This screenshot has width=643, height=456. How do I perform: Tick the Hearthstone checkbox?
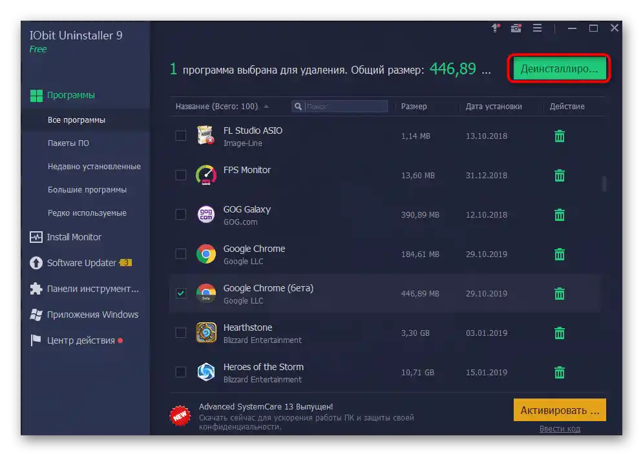tap(180, 332)
